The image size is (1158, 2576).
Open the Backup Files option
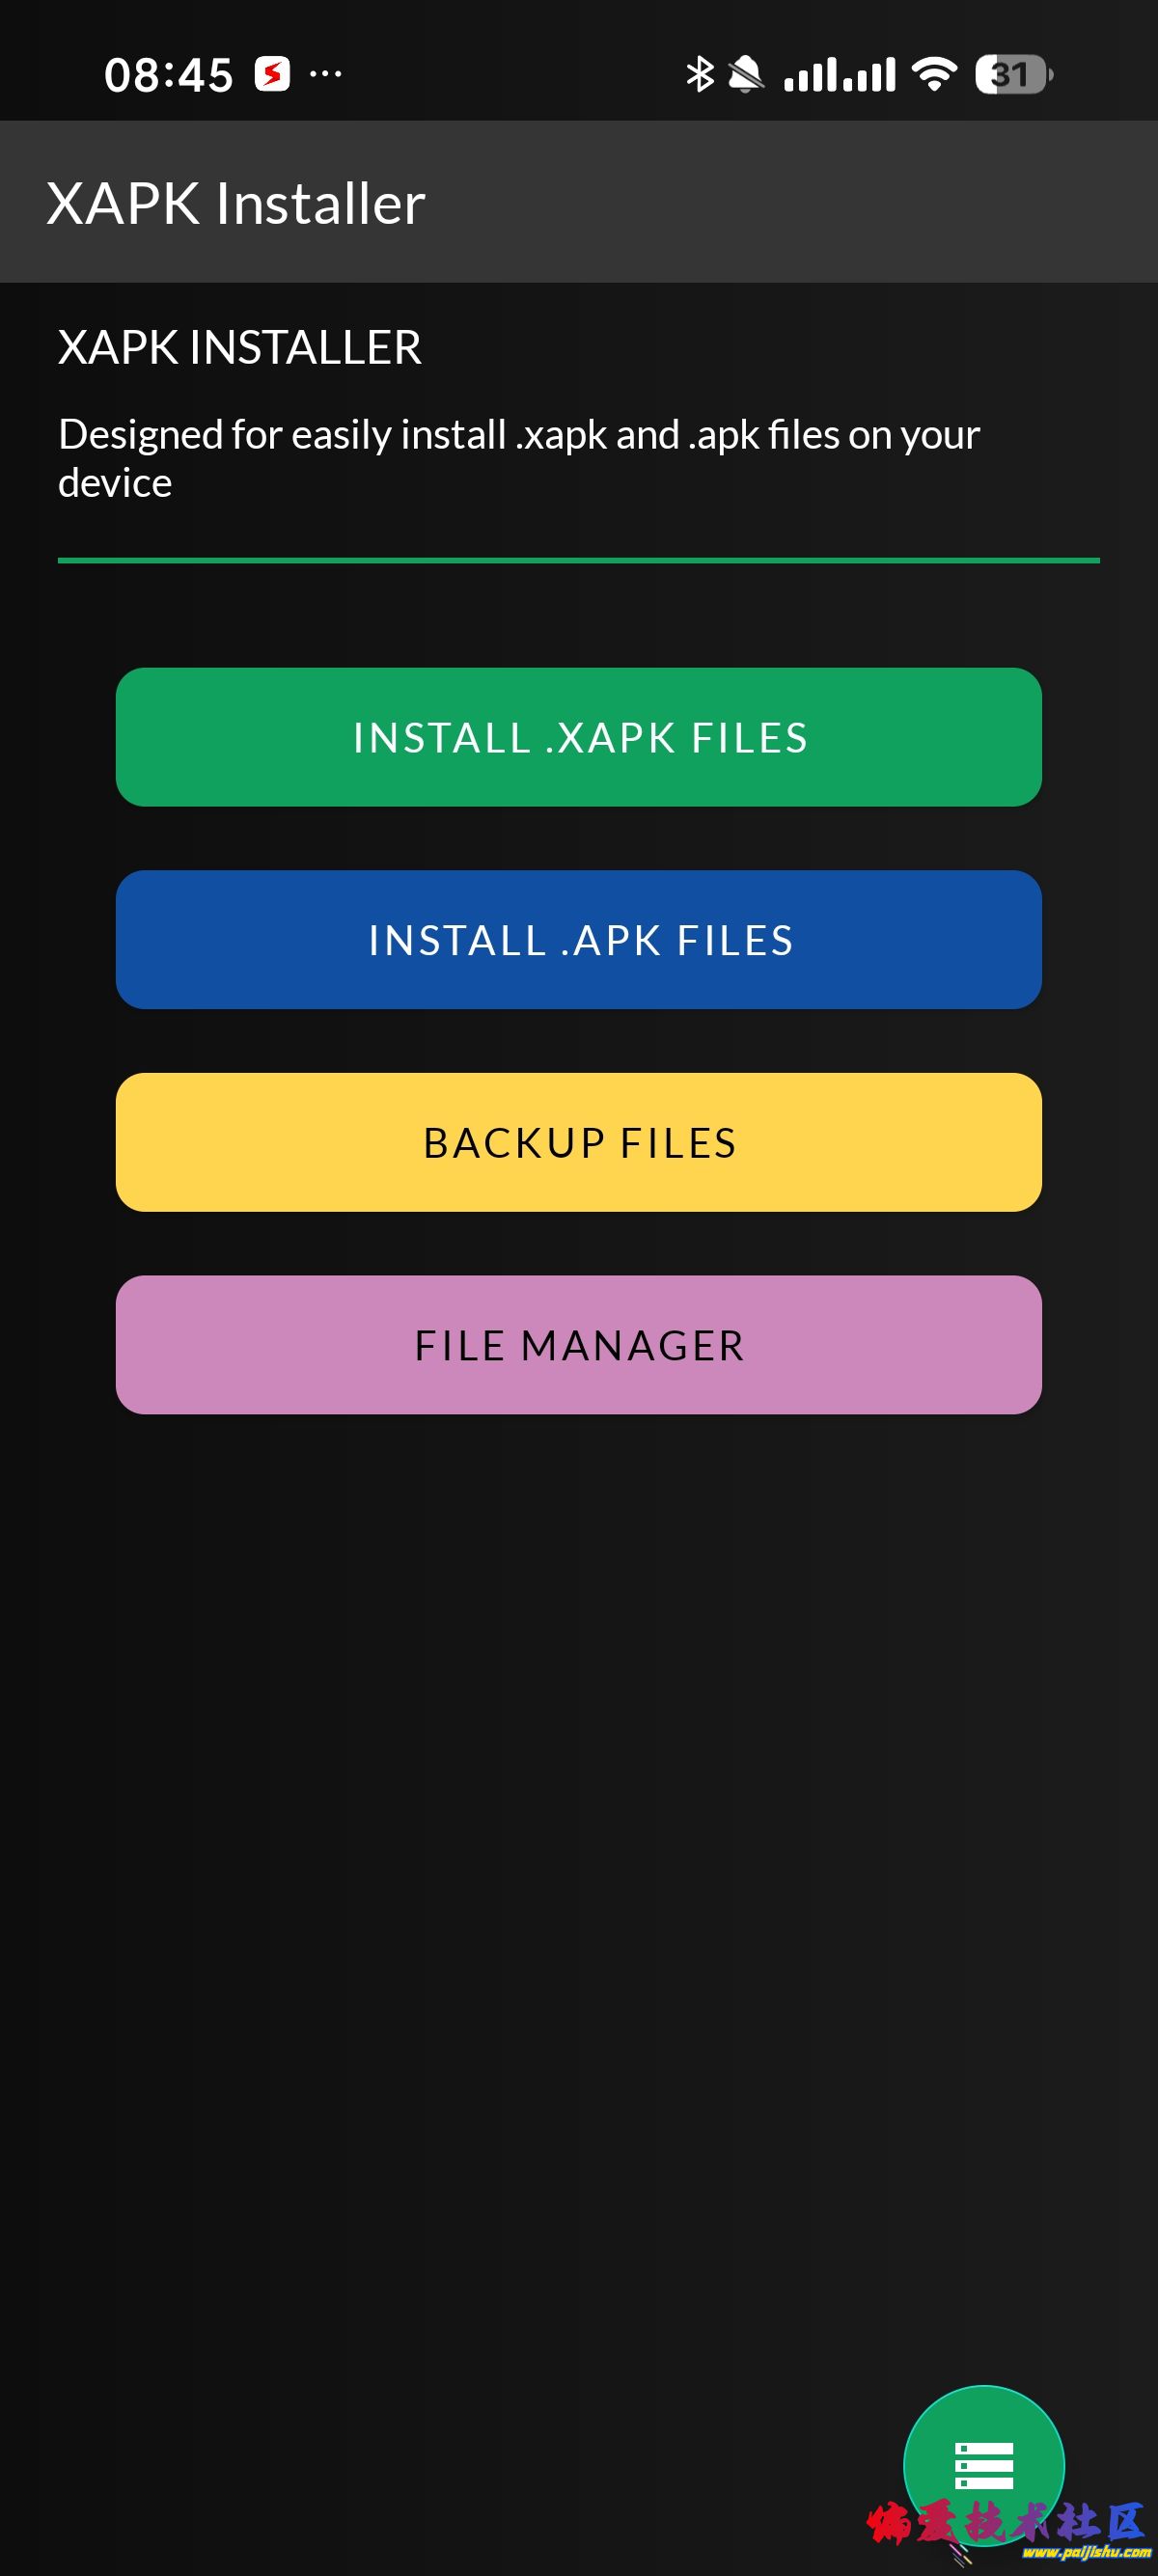(579, 1142)
